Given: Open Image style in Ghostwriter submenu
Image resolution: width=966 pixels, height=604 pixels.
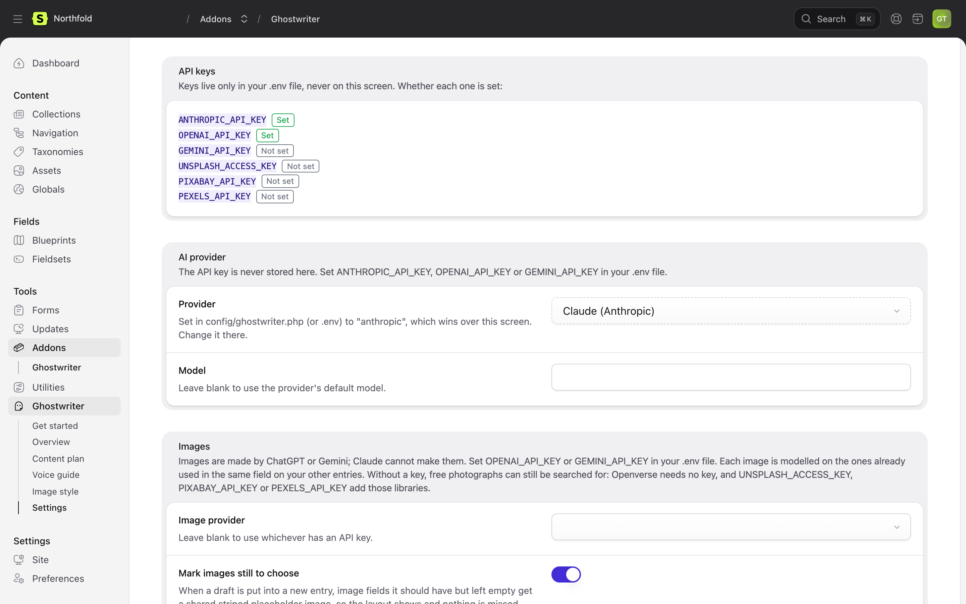Looking at the screenshot, I should coord(55,491).
